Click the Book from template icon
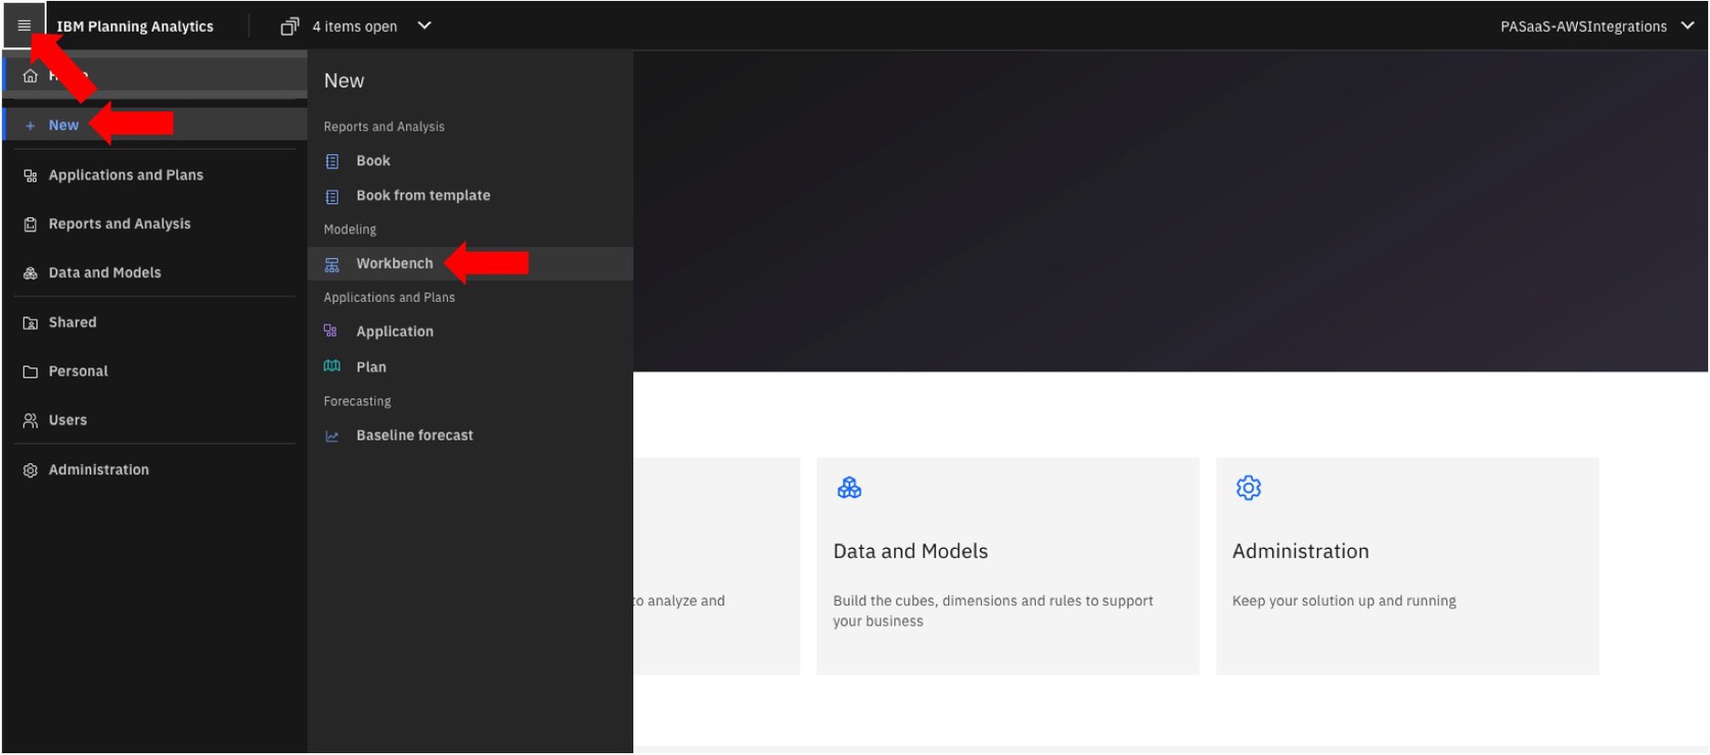The height and width of the screenshot is (755, 1710). pos(332,197)
